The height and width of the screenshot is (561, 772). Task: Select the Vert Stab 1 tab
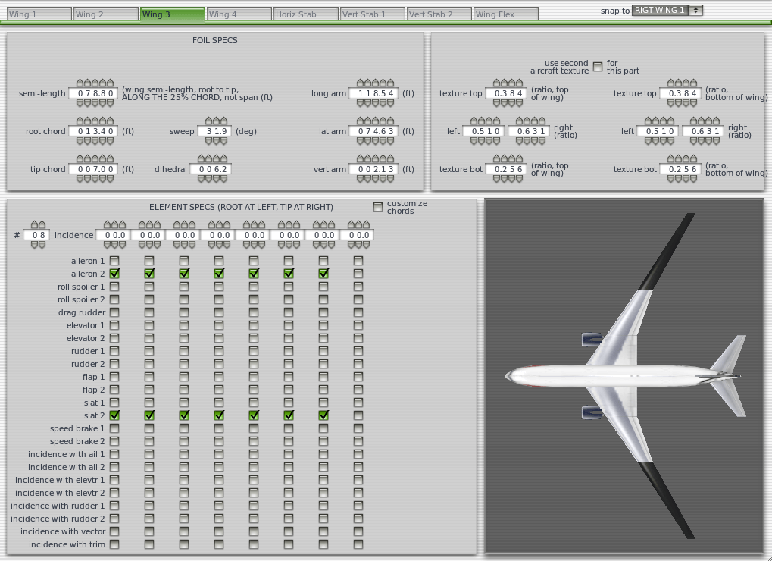click(372, 14)
